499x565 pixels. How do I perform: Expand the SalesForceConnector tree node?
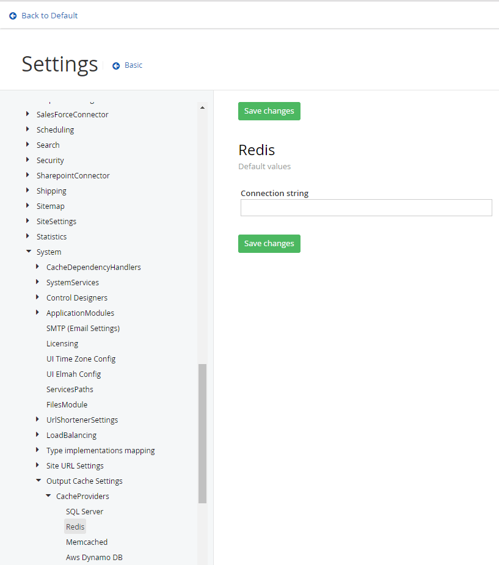tap(27, 114)
